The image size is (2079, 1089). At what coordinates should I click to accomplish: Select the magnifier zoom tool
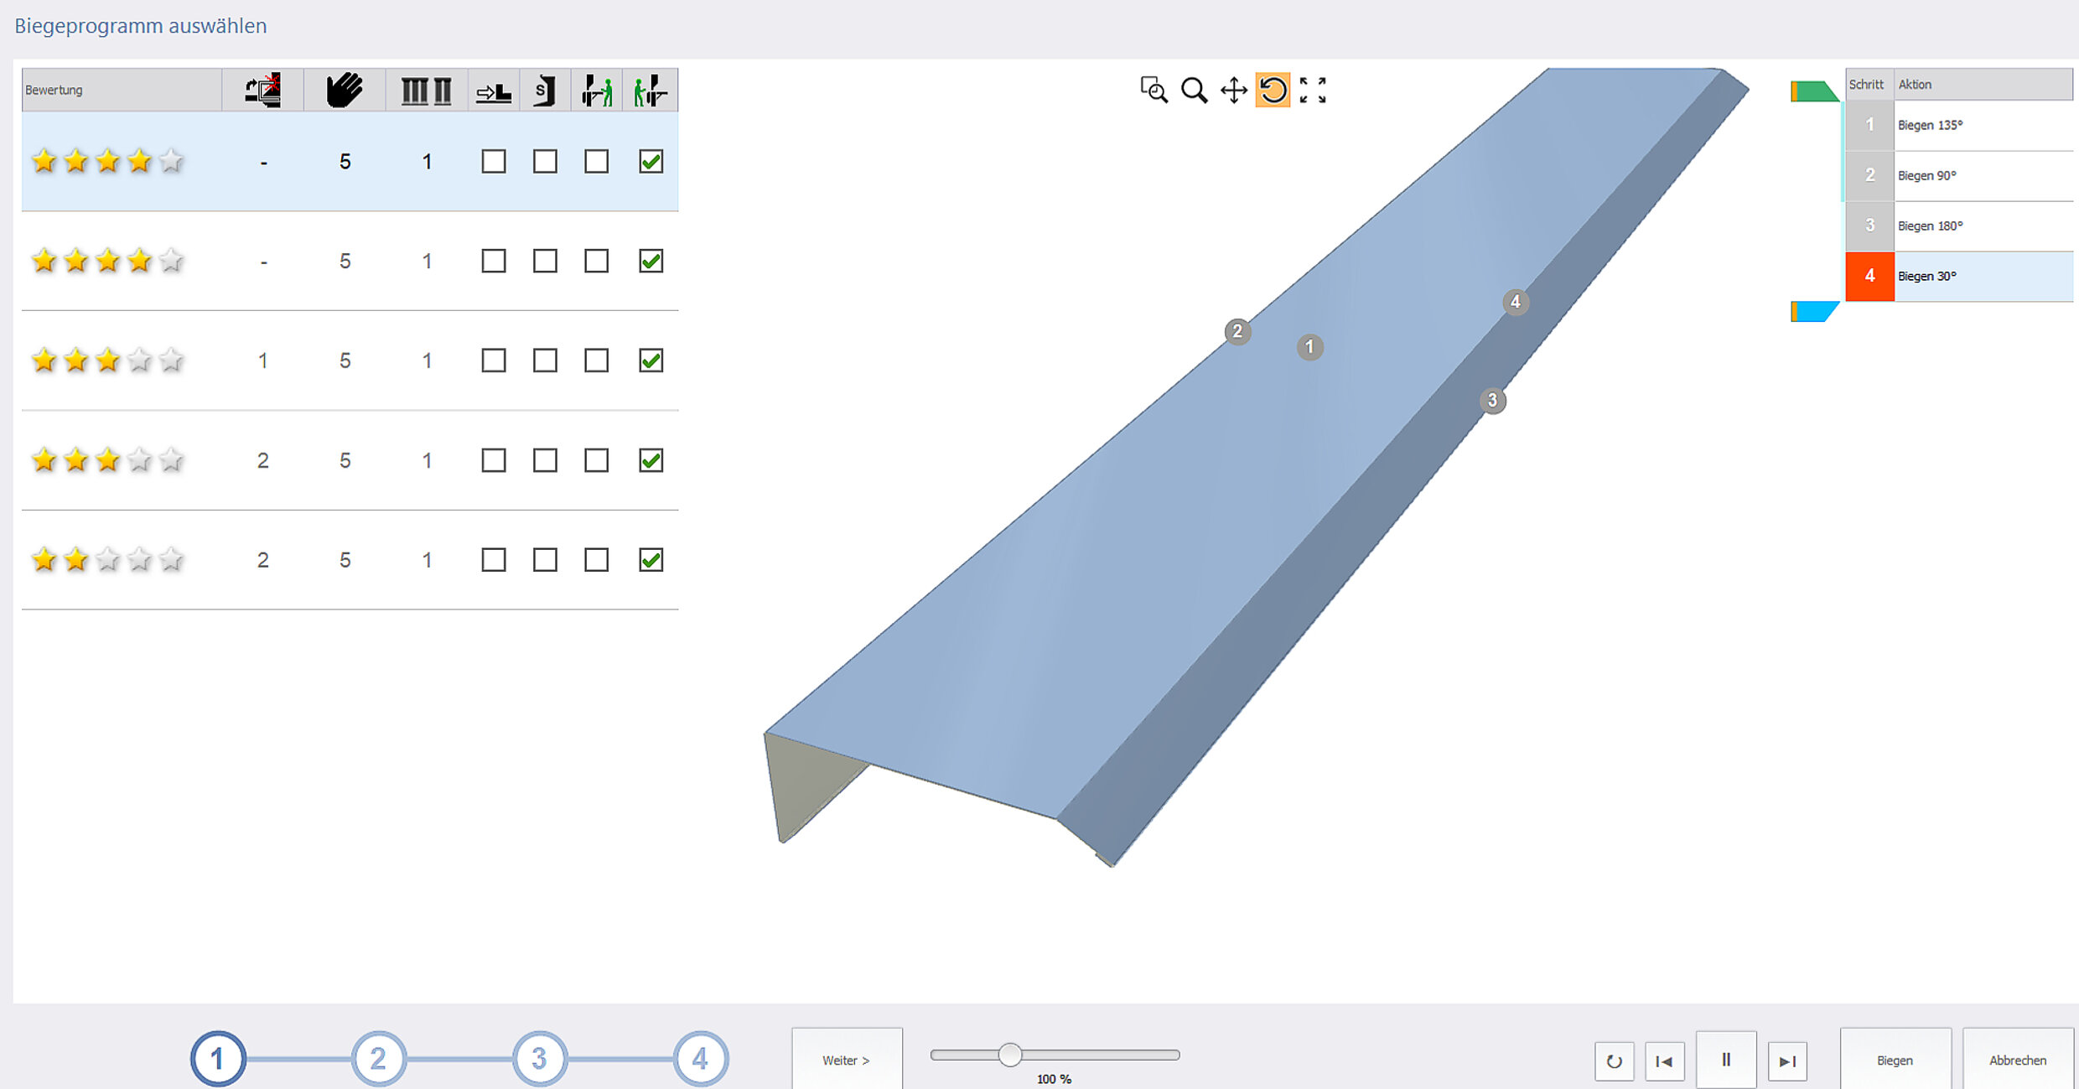tap(1194, 90)
